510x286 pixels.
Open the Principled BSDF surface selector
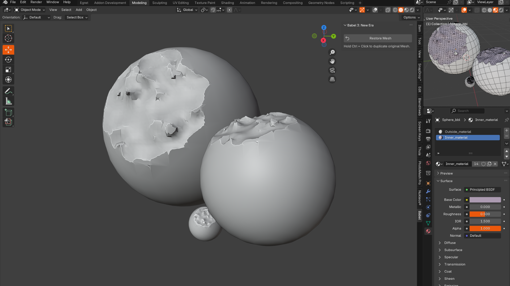[482, 190]
